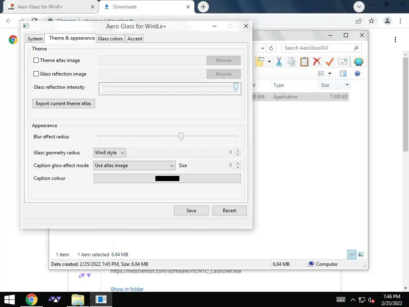Screen dimensions: 409x307
Task: Open the view layout dropdown arrow in Explorer
Action: coord(330,74)
